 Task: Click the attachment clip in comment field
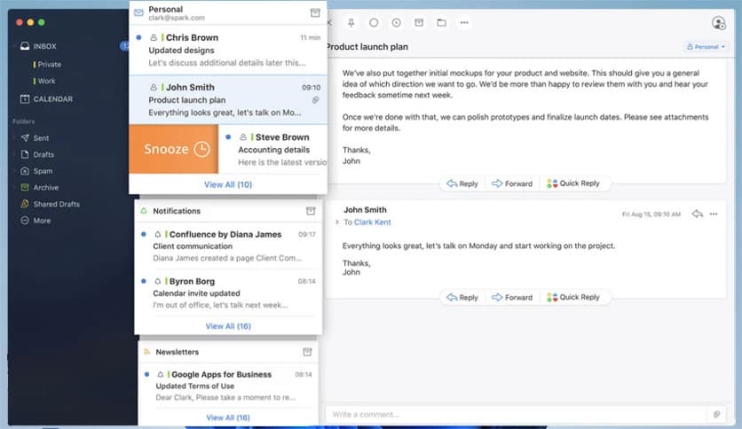[x=716, y=414]
